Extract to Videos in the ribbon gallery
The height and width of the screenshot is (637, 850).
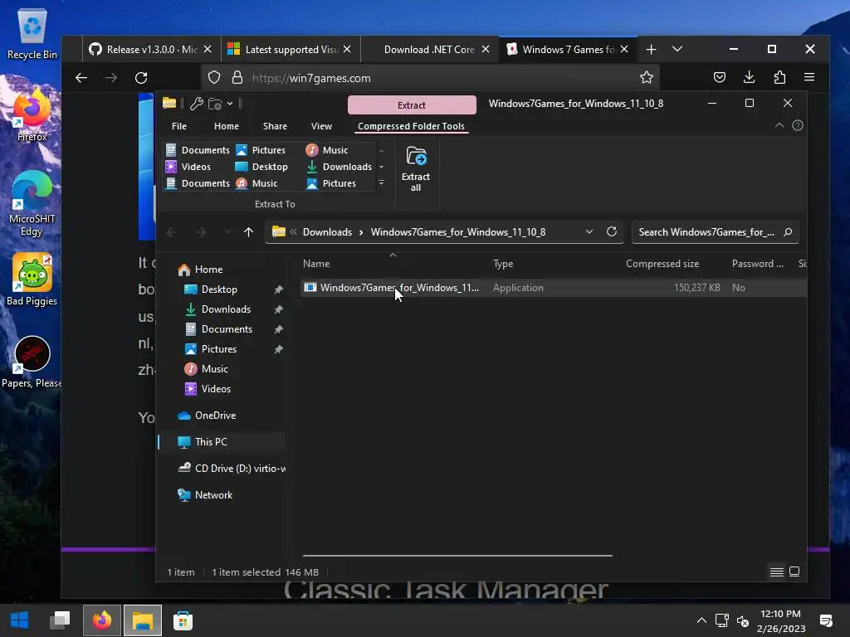(188, 167)
